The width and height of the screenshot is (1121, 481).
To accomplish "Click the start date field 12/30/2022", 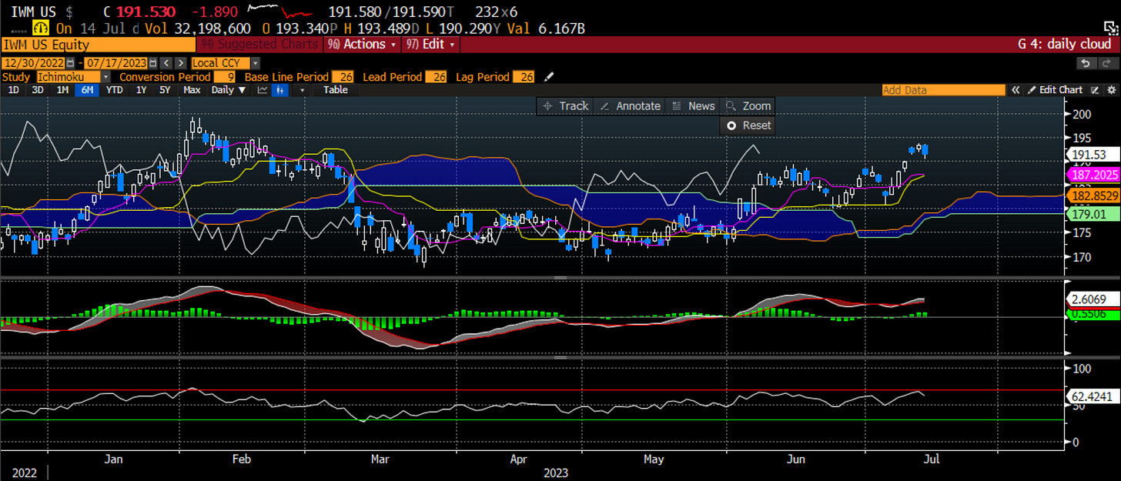I will 33,63.
